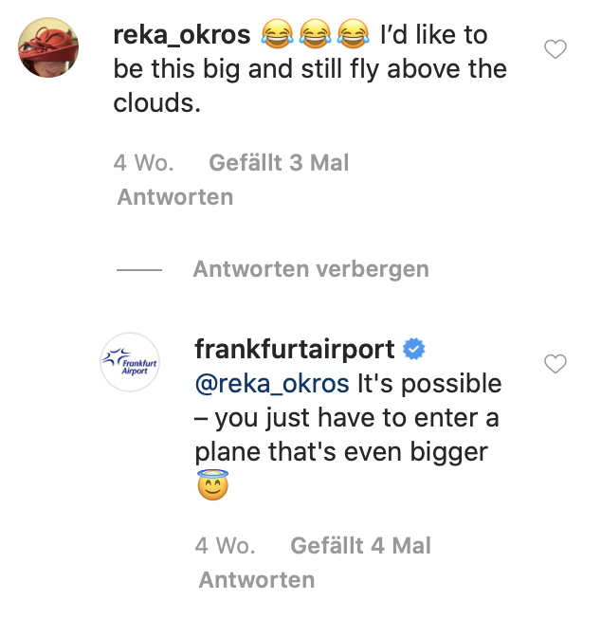View likes via Gefällt 4 Mal
This screenshot has height=618, width=601.
360,545
